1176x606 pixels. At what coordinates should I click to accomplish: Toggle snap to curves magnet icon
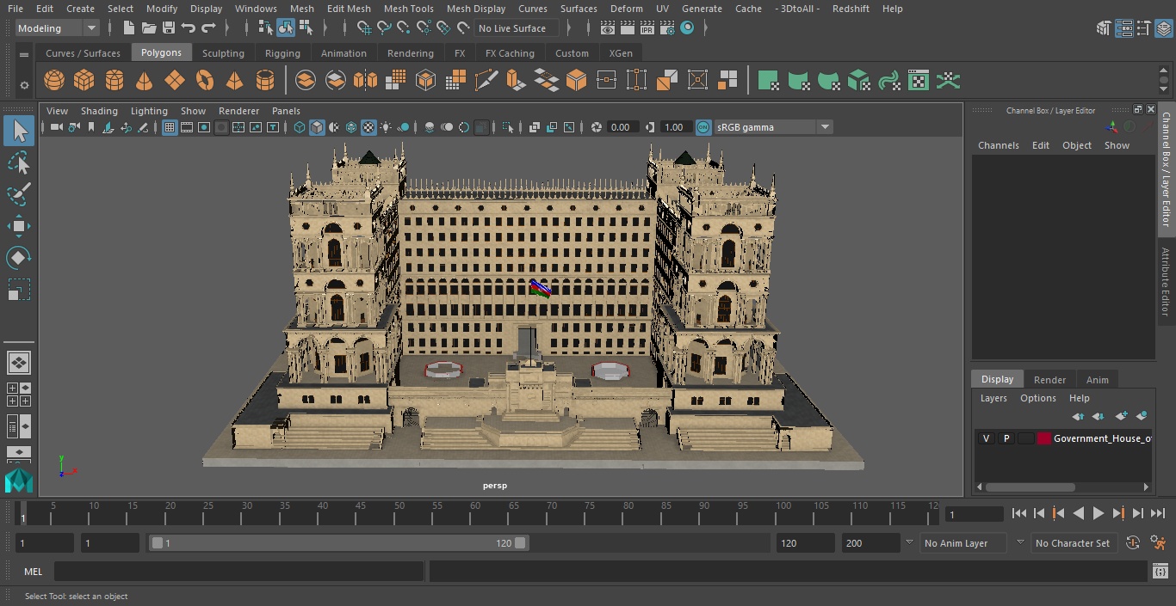coord(384,28)
